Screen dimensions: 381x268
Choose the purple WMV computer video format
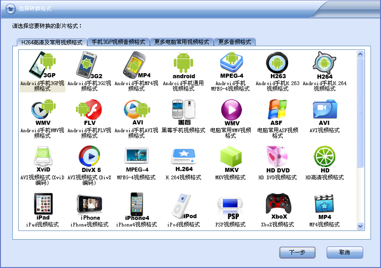click(x=231, y=112)
